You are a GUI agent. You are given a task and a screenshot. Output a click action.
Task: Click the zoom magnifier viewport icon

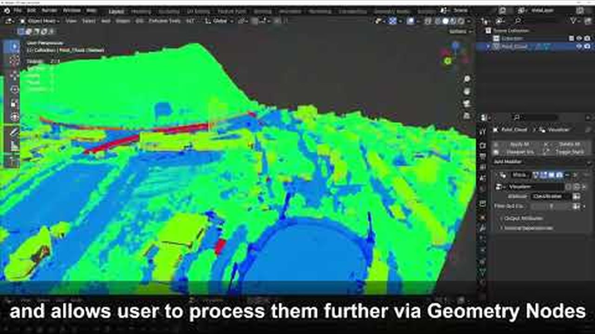pyautogui.click(x=467, y=79)
